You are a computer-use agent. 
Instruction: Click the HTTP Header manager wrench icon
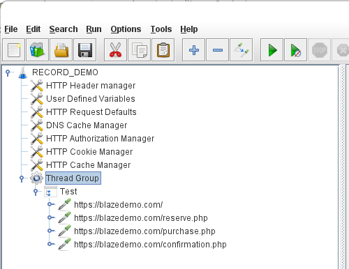click(x=36, y=86)
